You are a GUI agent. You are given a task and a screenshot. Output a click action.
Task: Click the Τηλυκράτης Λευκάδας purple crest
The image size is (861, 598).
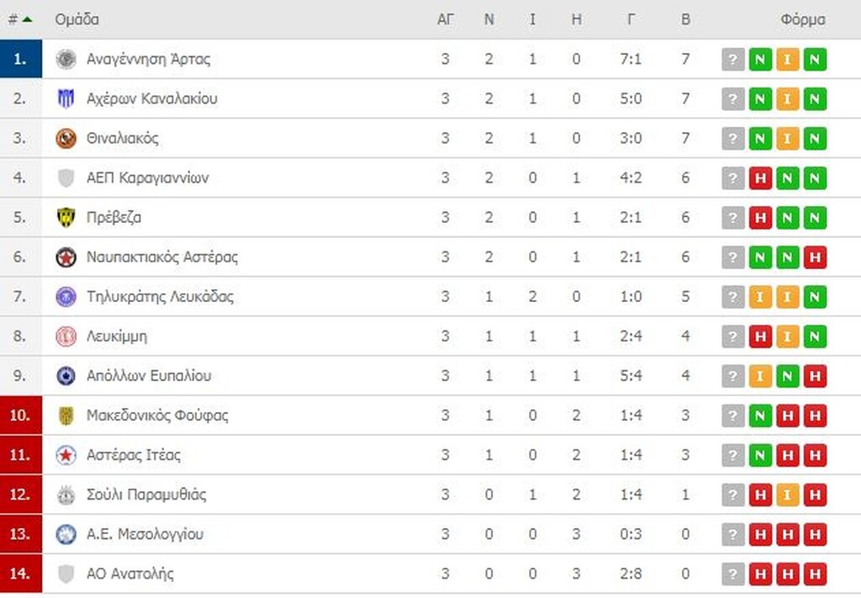click(66, 297)
